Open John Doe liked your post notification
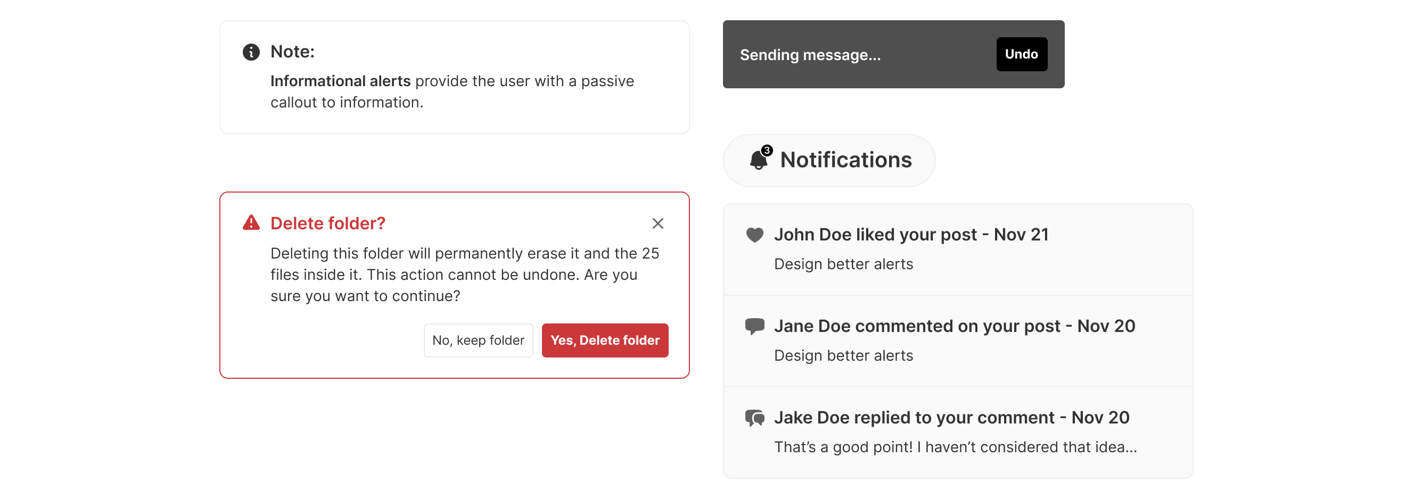 (958, 249)
